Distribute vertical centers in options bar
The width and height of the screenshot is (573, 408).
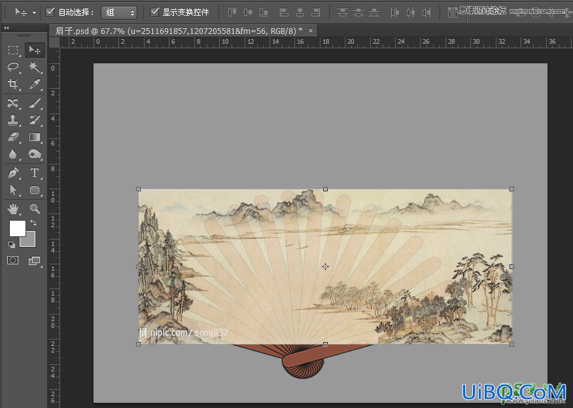tap(358, 12)
